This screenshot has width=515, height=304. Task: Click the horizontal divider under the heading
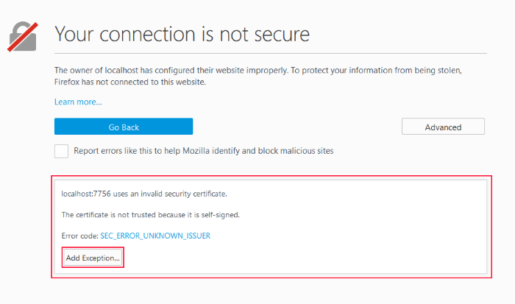(271, 53)
